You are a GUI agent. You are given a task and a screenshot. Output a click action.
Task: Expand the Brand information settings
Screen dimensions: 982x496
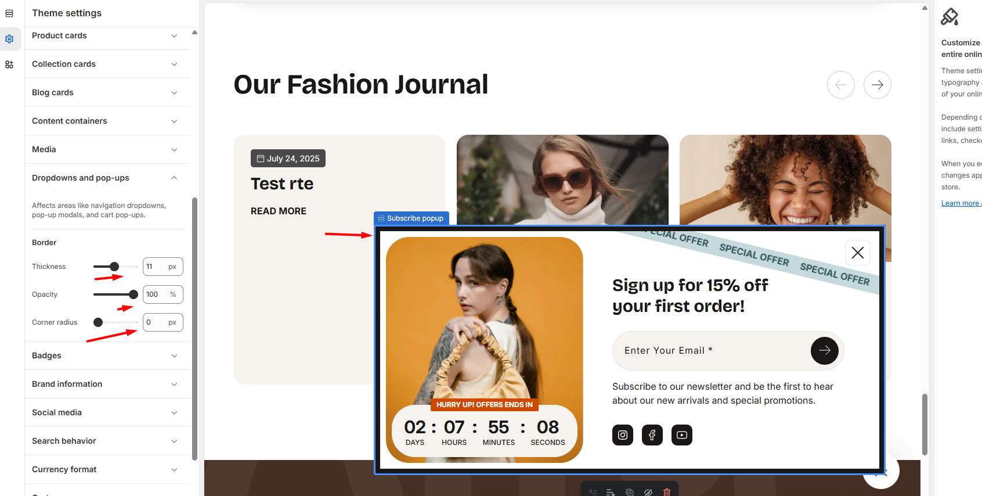pyautogui.click(x=107, y=384)
